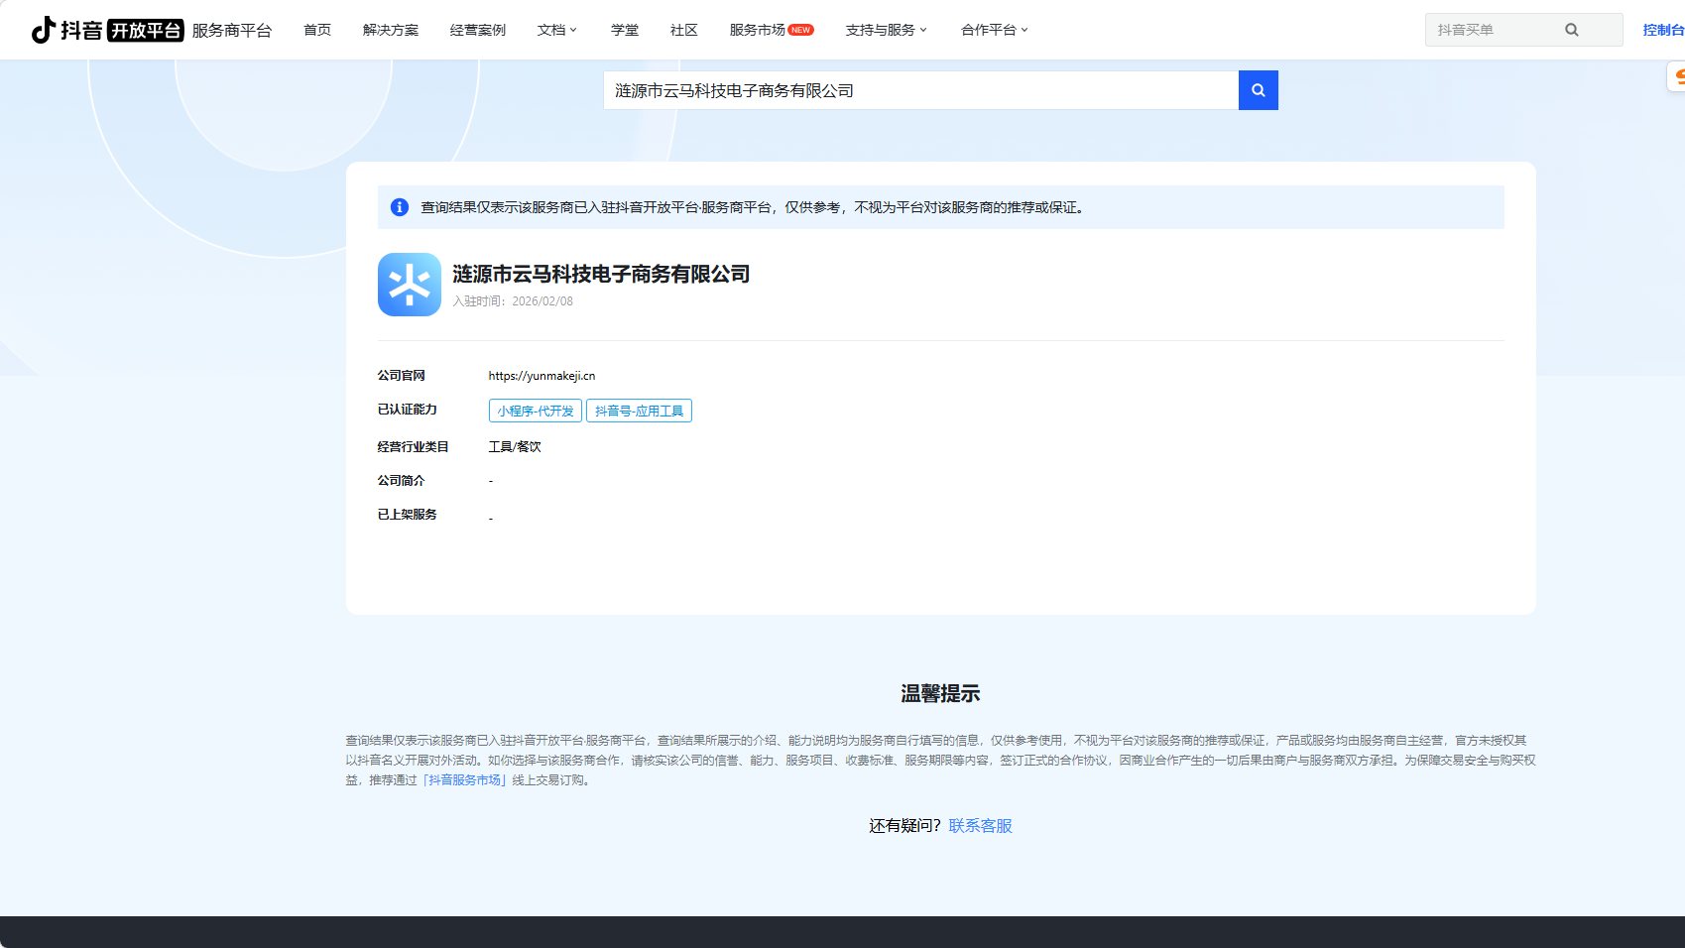
Task: Open the https://yunmakeji.cn website link
Action: [x=542, y=376]
